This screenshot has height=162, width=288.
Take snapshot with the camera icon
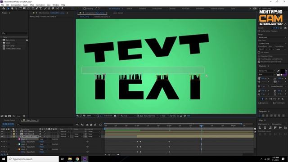click(x=115, y=116)
